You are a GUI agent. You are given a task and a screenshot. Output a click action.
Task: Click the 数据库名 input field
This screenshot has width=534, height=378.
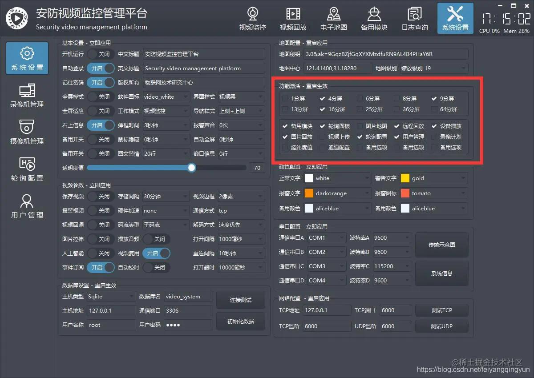tap(188, 296)
